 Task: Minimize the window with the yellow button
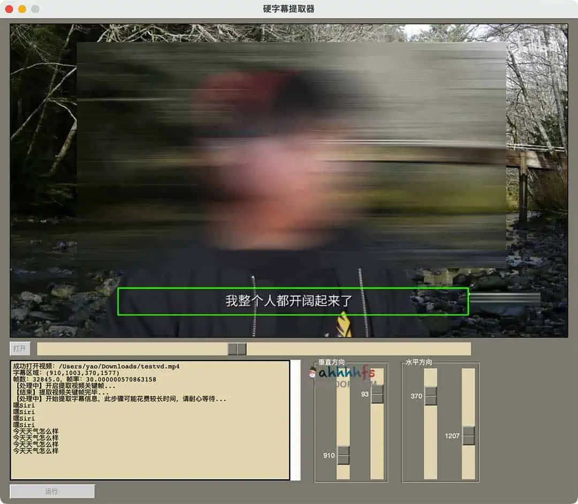[x=22, y=9]
